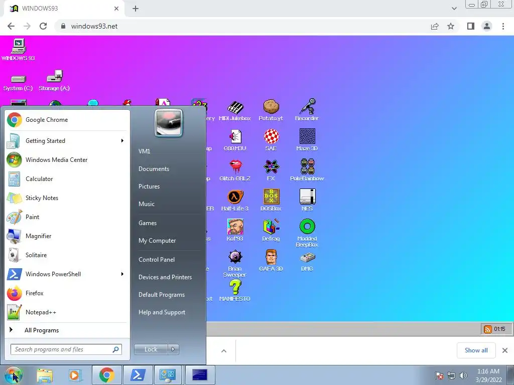Expand the downloads bar chevron
This screenshot has height=385, width=514.
tap(224, 351)
